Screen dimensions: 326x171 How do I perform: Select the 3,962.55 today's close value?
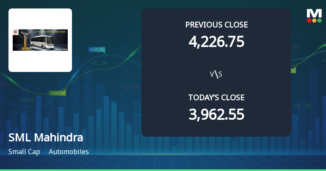tap(216, 114)
